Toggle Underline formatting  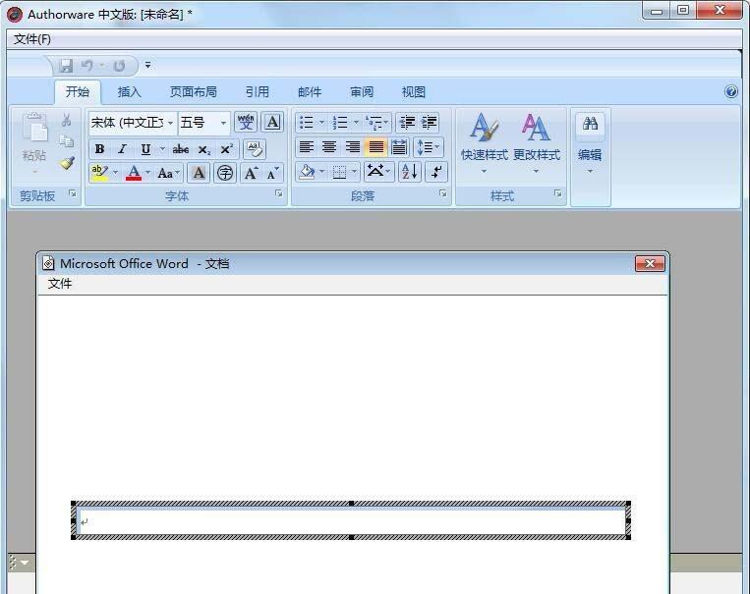[x=145, y=149]
